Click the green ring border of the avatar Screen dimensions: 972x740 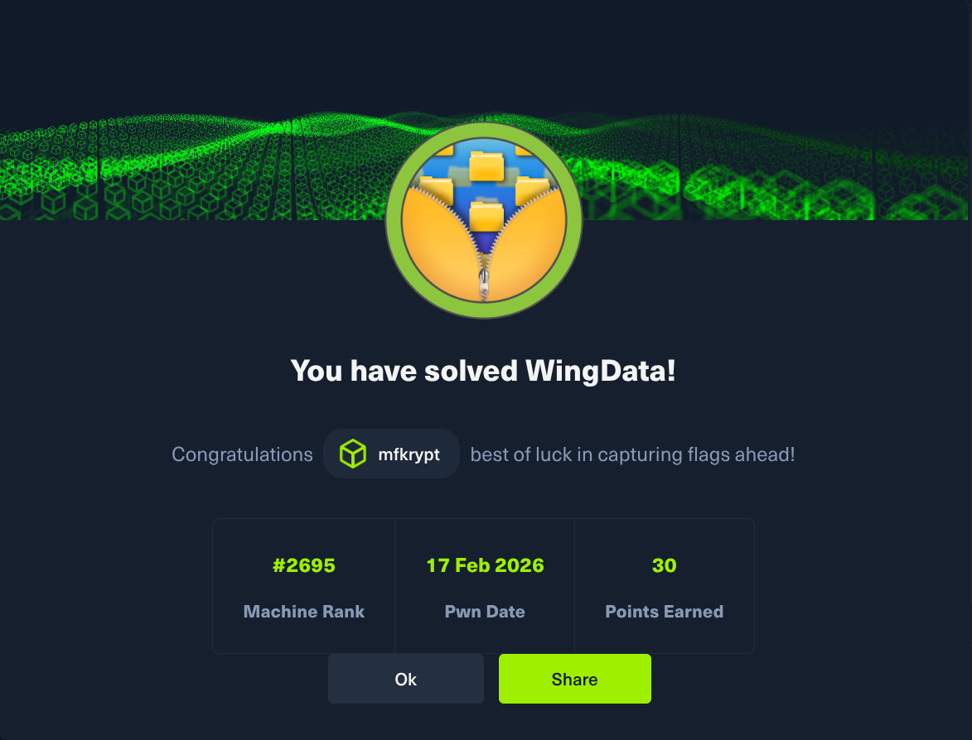[x=393, y=220]
